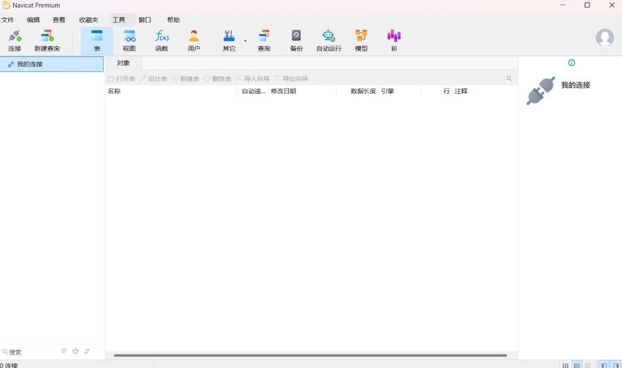Click the 名称 (Name) column header
The width and height of the screenshot is (622, 368).
coord(114,91)
